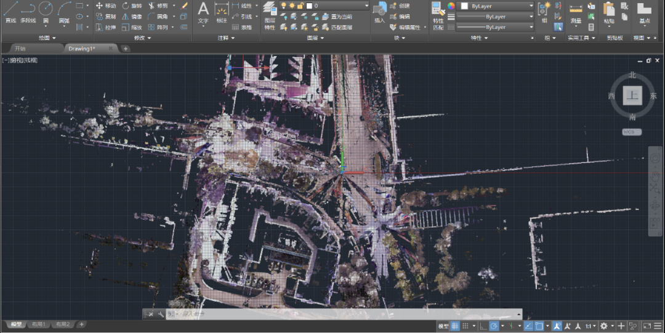Click the large 文字 (Text) tool
The height and width of the screenshot is (333, 665).
point(204,13)
